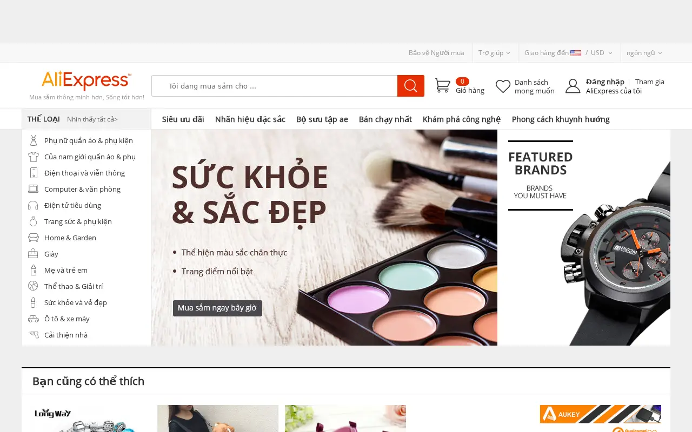
Task: Click the dress icon for Phụ nữ quần áo
Action: click(x=34, y=140)
